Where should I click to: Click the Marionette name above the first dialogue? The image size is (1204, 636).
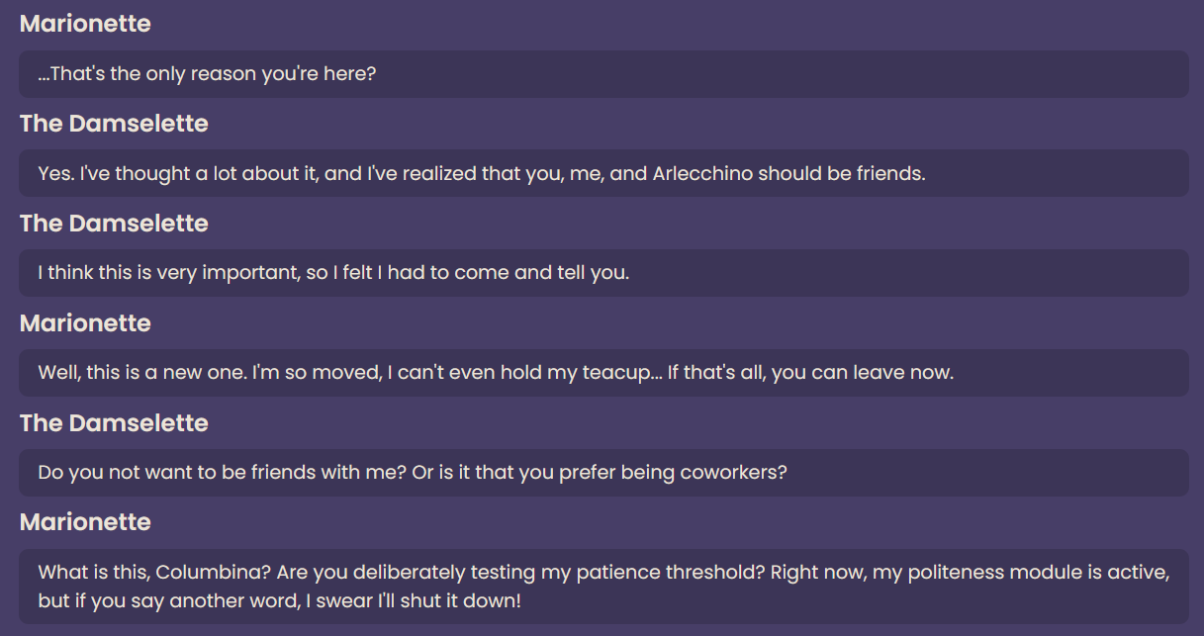(x=85, y=24)
